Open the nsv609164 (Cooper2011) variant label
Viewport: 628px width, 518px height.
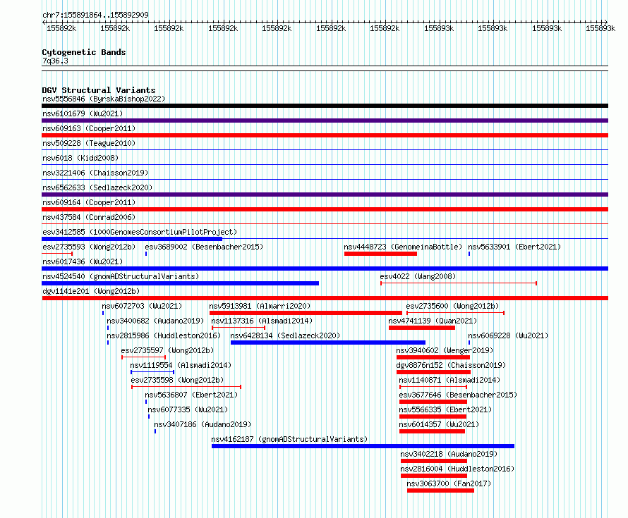pyautogui.click(x=89, y=202)
